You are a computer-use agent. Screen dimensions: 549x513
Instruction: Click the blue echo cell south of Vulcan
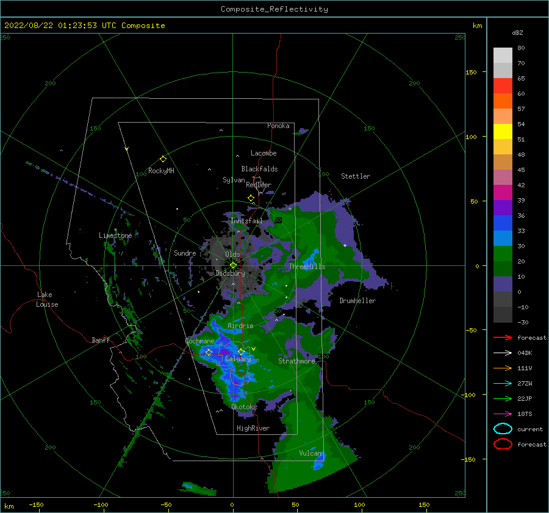coord(319,462)
